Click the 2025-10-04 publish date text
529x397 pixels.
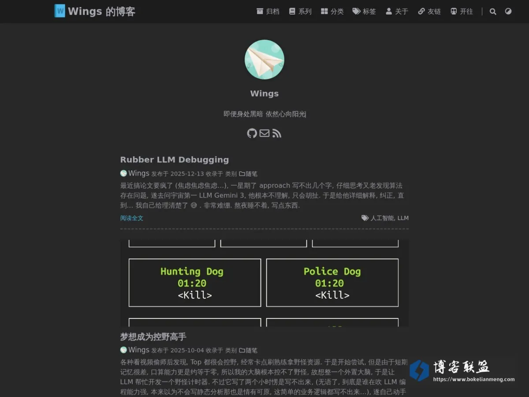click(187, 350)
